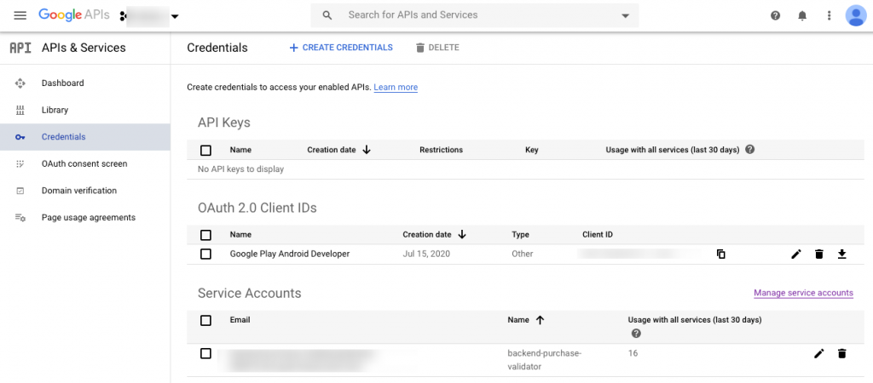
Task: Expand the search bar dropdown arrow
Action: click(626, 15)
